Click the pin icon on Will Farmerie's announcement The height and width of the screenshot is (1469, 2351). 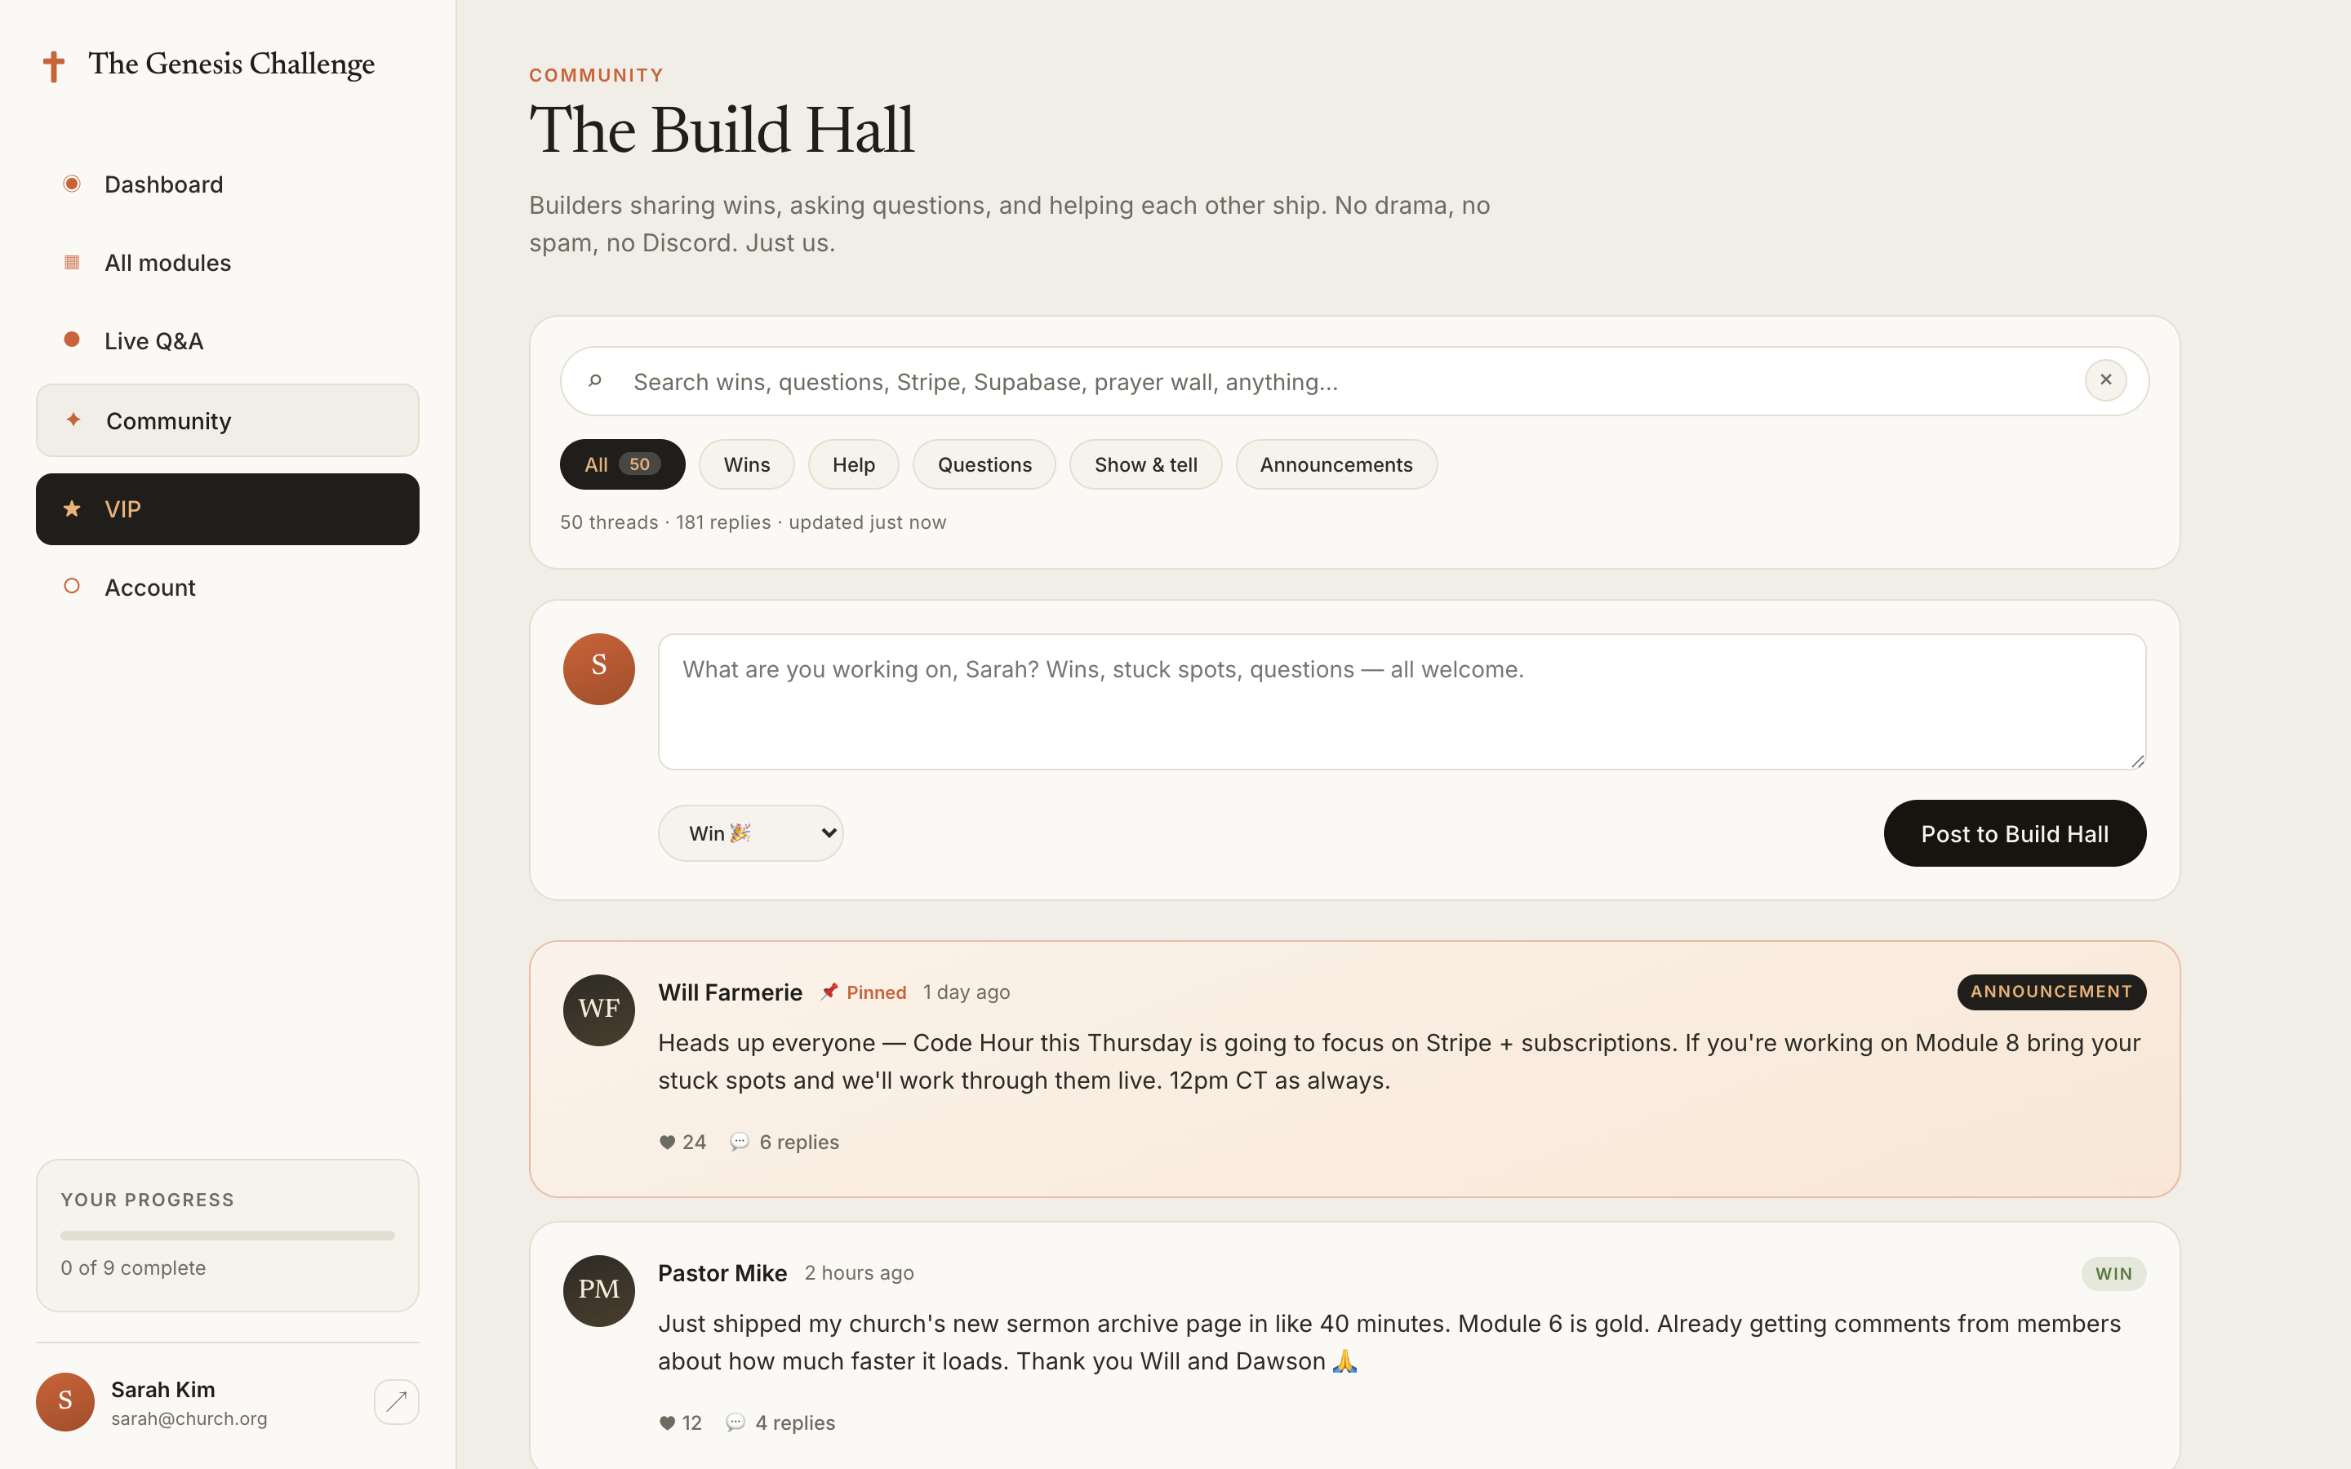click(x=831, y=991)
